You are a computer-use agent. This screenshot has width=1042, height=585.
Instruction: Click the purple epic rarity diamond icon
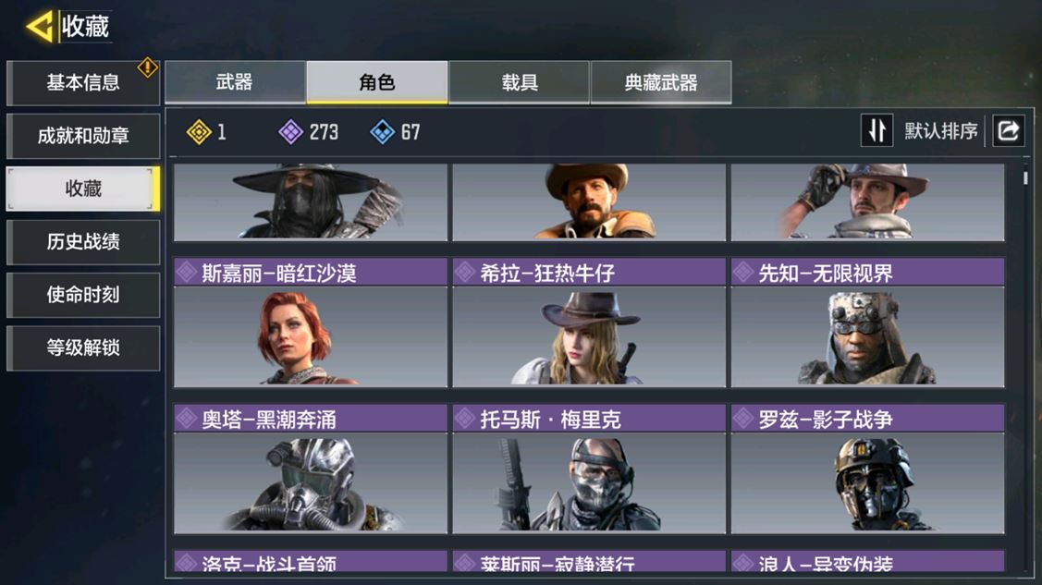coord(290,132)
